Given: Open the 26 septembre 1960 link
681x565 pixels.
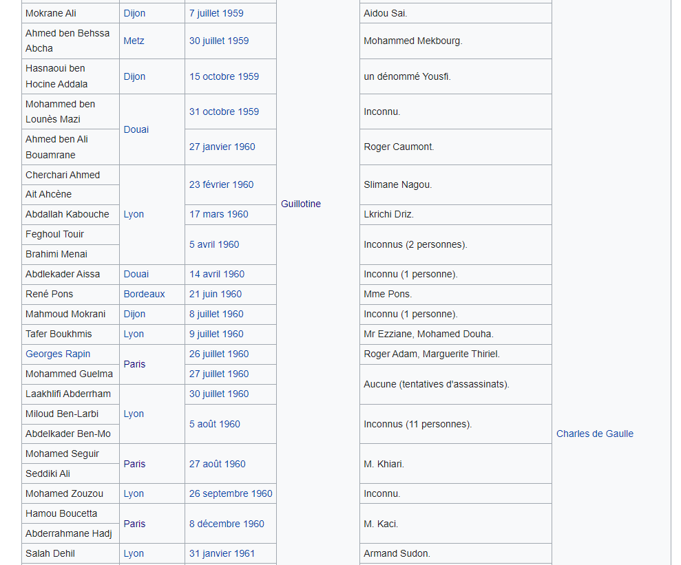Looking at the screenshot, I should coord(231,493).
